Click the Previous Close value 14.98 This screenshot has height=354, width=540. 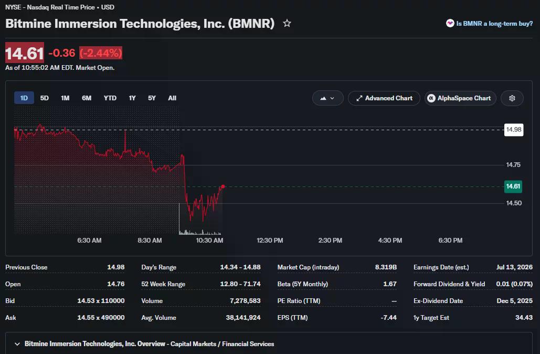pyautogui.click(x=115, y=267)
